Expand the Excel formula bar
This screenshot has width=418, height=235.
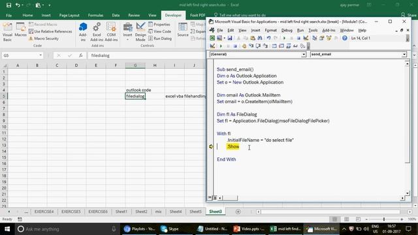pos(414,55)
